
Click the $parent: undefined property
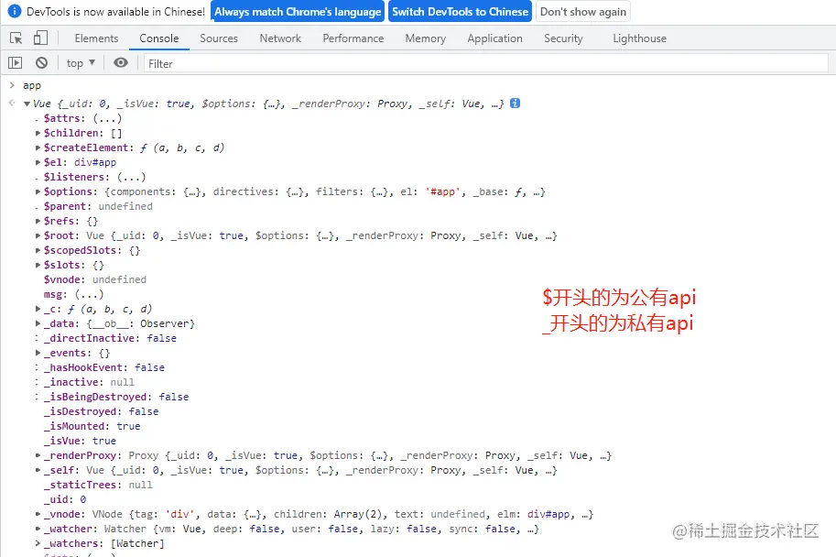tap(98, 206)
